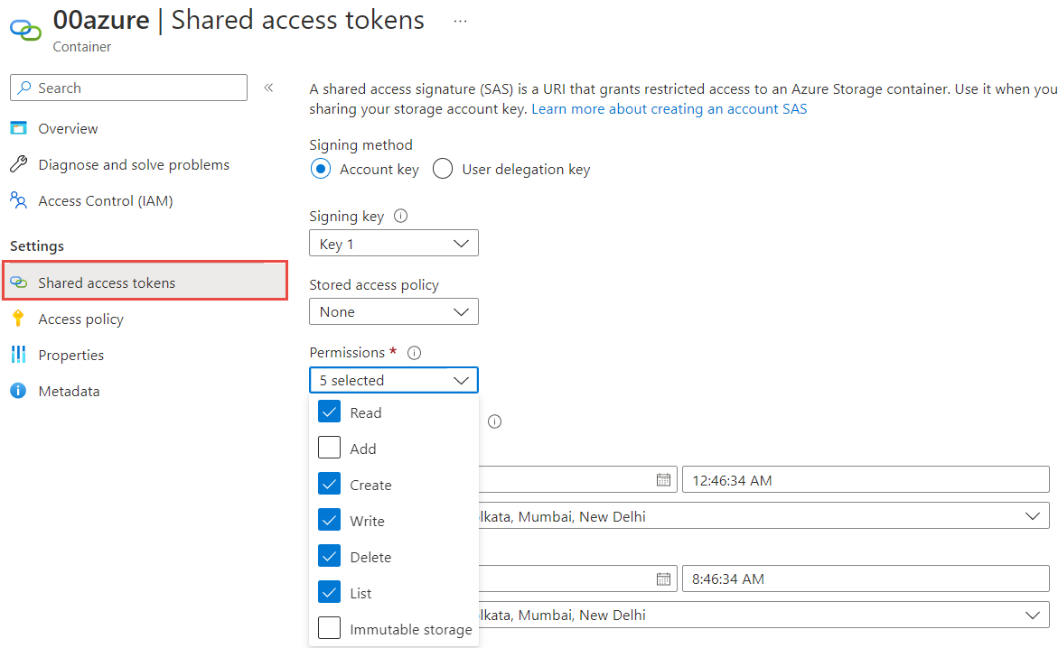
Task: Uncheck the Delete permission
Action: tap(329, 556)
